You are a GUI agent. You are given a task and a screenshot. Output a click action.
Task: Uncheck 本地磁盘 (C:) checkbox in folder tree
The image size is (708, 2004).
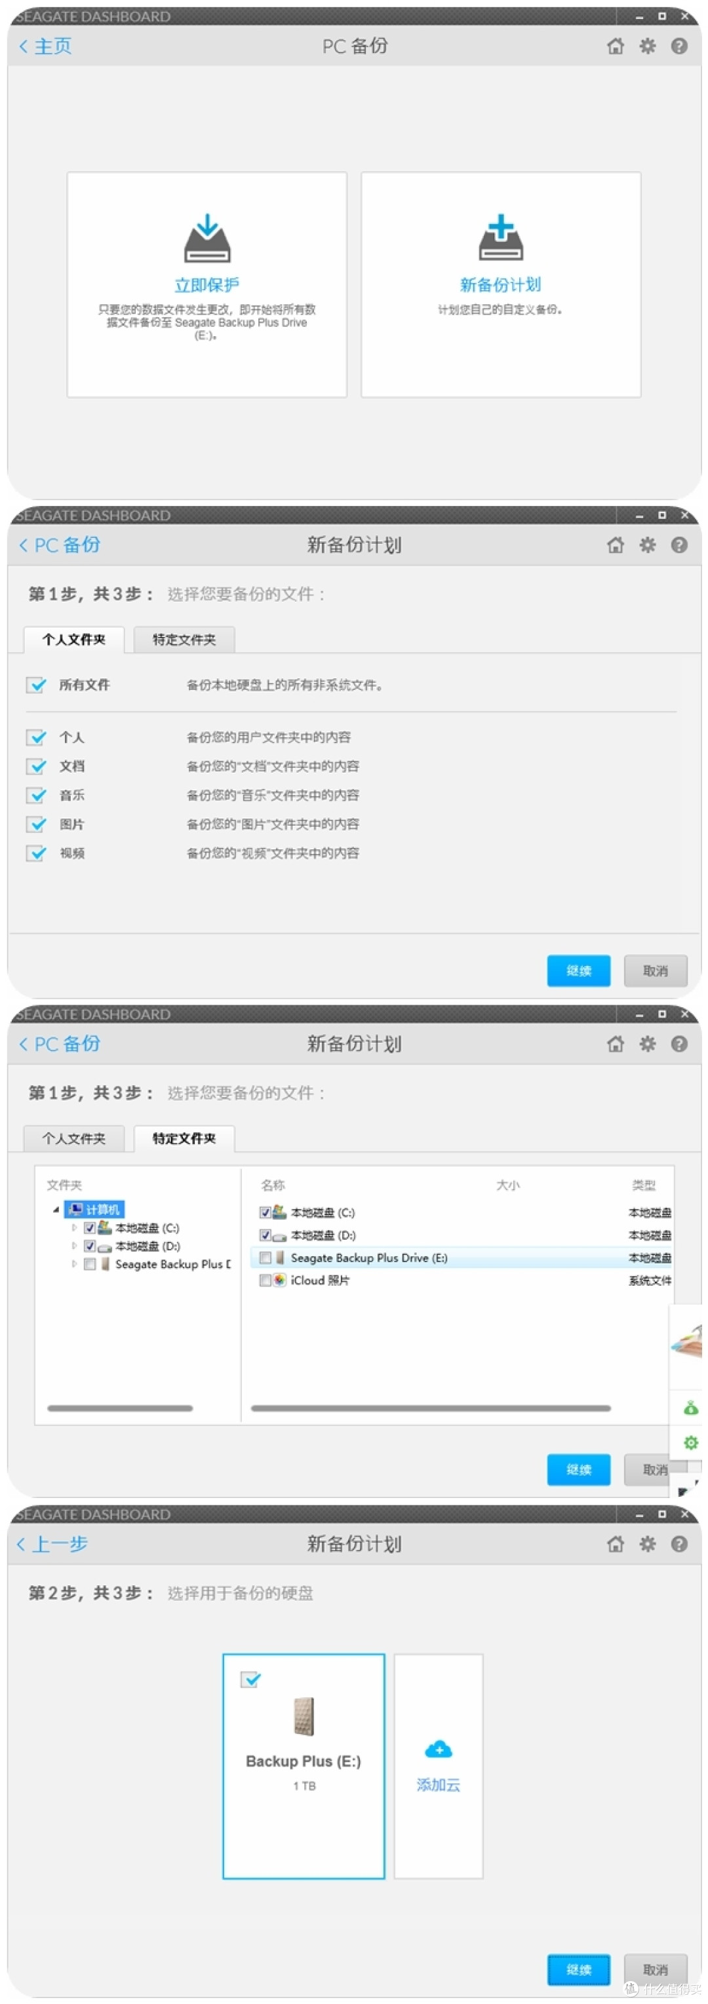[x=89, y=1227]
